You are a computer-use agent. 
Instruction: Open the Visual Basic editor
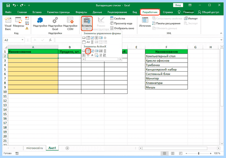pyautogui.click(x=8, y=23)
